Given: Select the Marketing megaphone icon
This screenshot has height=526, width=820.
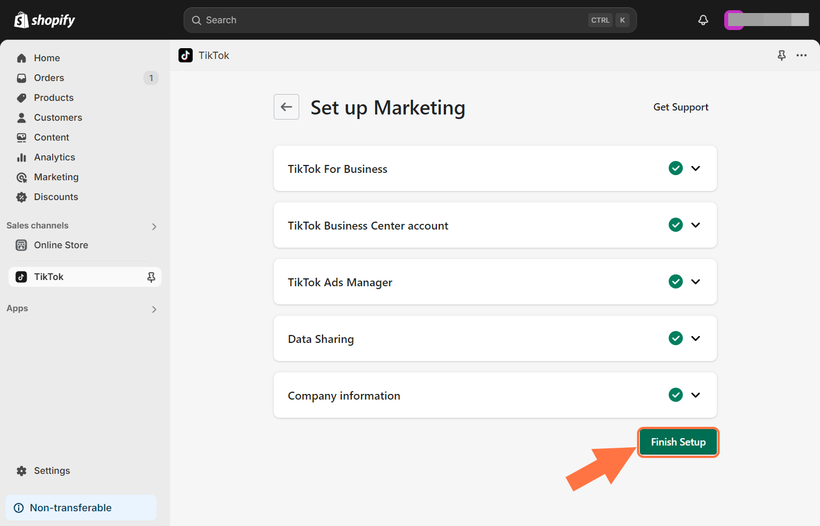Looking at the screenshot, I should click(21, 177).
